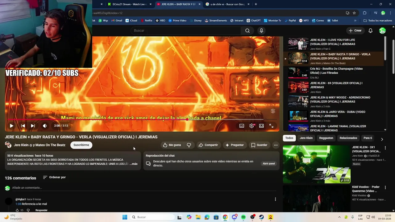Share the video via Compartir
The height and width of the screenshot is (222, 395).
click(208, 145)
